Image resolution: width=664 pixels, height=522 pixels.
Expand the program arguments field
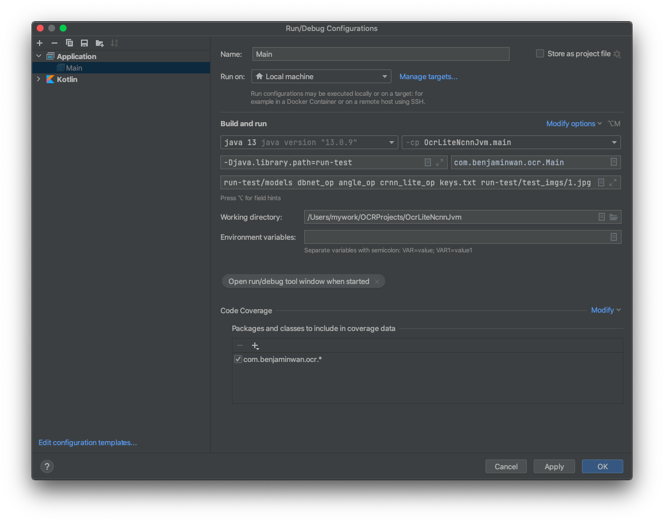pyautogui.click(x=613, y=182)
